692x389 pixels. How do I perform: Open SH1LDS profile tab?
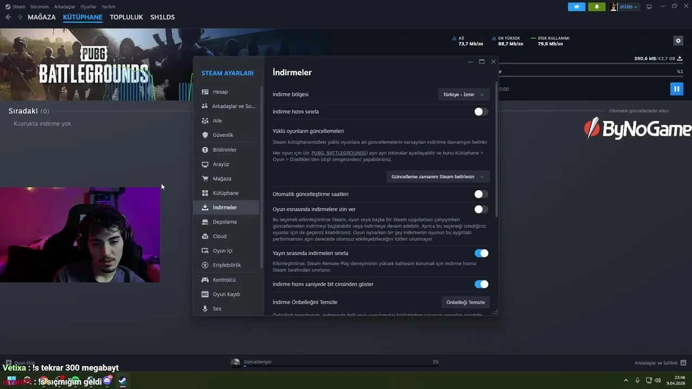click(162, 17)
